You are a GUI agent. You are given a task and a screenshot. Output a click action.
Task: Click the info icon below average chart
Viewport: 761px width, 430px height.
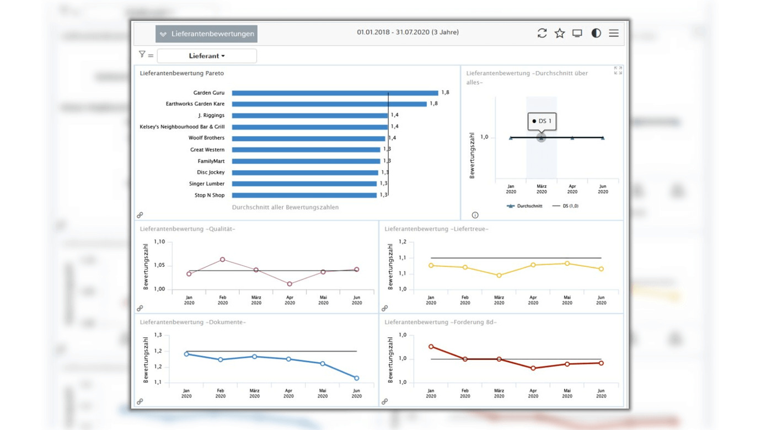click(x=475, y=215)
